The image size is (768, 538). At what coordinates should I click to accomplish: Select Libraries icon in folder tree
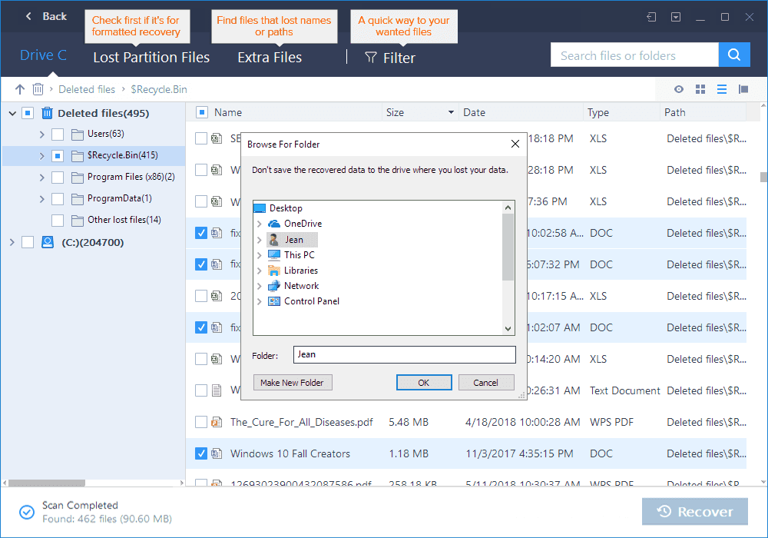click(274, 271)
